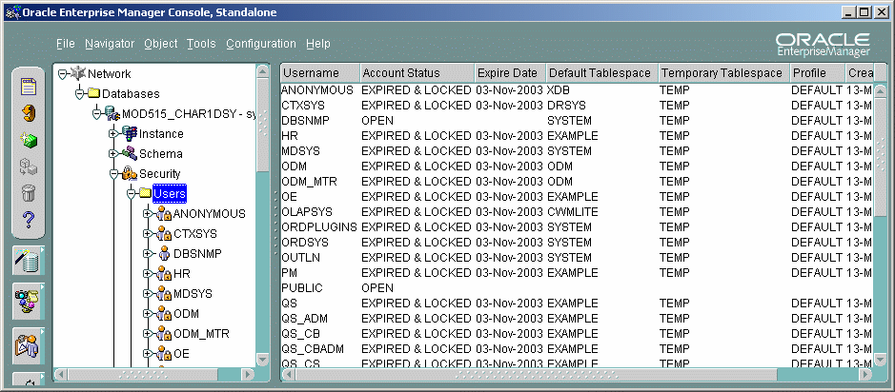Click the change management tools drawer icon
Screen dimensions: 895x392
tap(28, 302)
